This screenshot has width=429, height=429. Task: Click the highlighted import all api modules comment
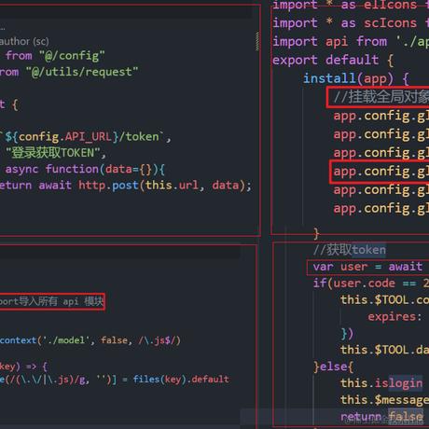pos(51,301)
